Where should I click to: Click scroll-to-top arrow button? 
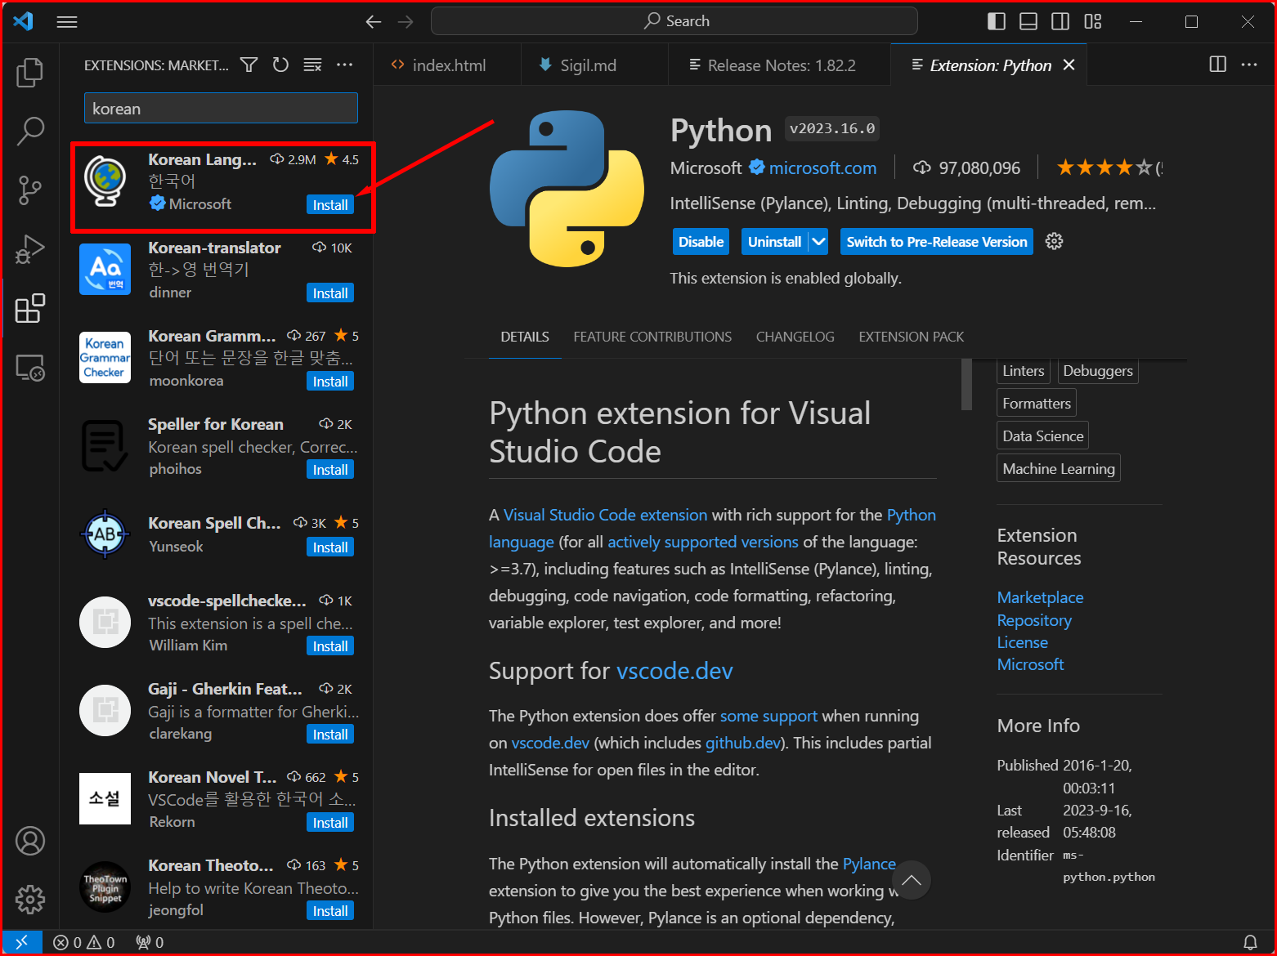click(912, 880)
